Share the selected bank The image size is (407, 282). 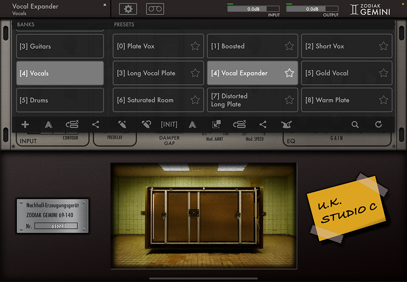point(96,125)
